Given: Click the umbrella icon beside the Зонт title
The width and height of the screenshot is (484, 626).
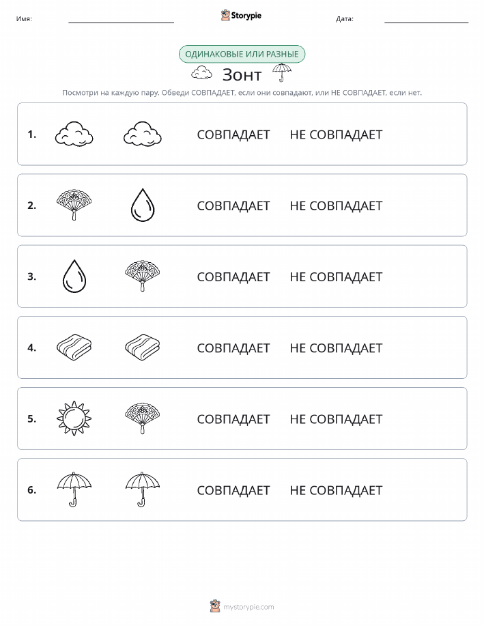Looking at the screenshot, I should coord(281,72).
